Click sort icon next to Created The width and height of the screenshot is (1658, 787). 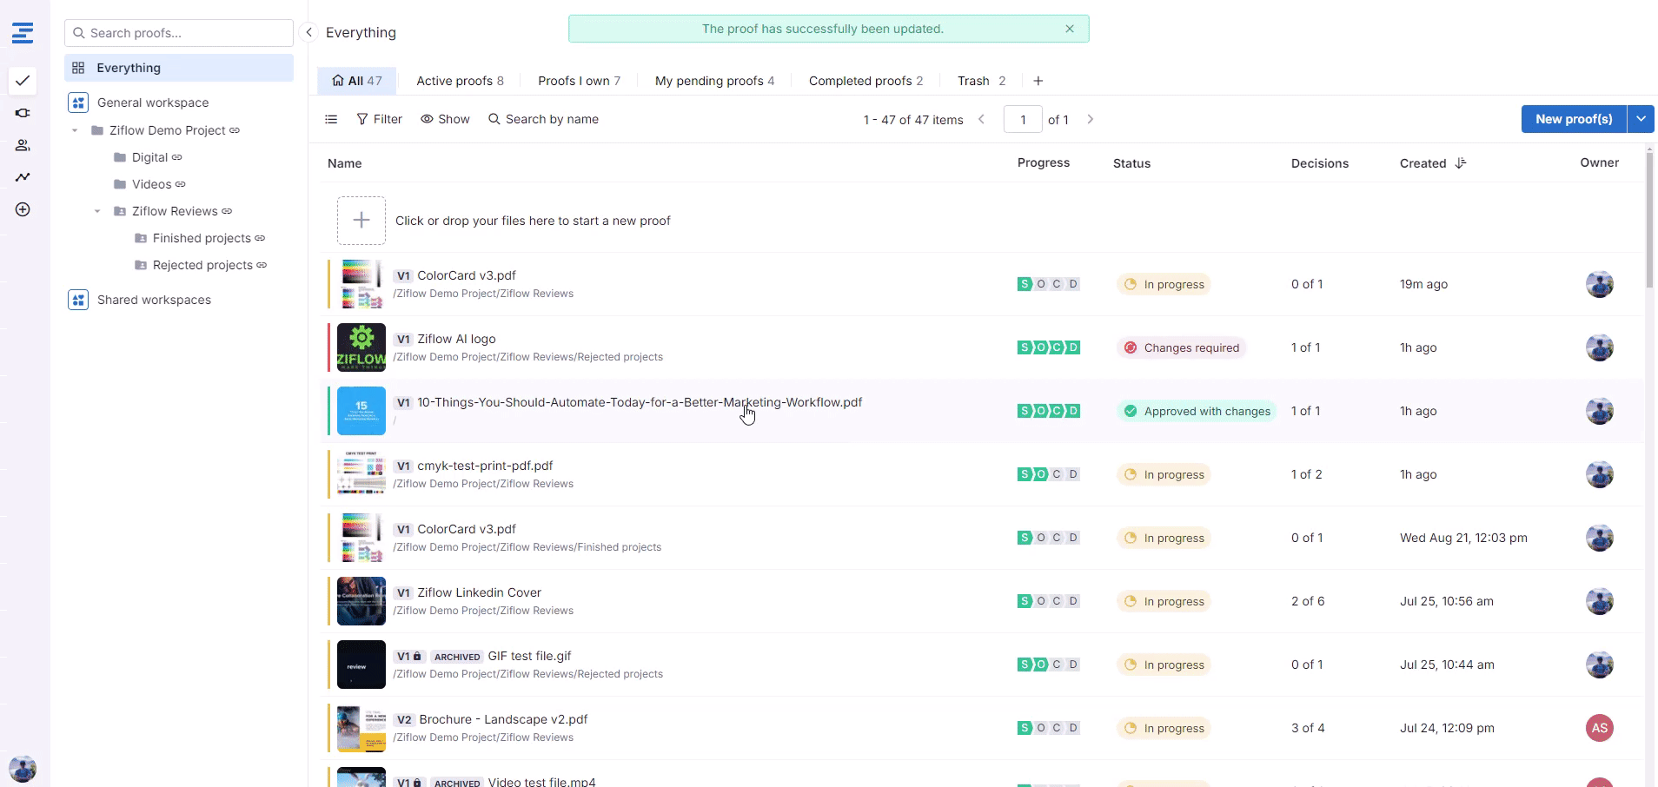(1461, 163)
